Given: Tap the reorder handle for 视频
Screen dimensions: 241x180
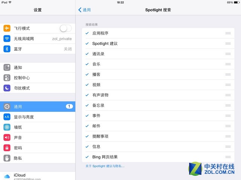Looking at the screenshot, I should pyautogui.click(x=228, y=85).
